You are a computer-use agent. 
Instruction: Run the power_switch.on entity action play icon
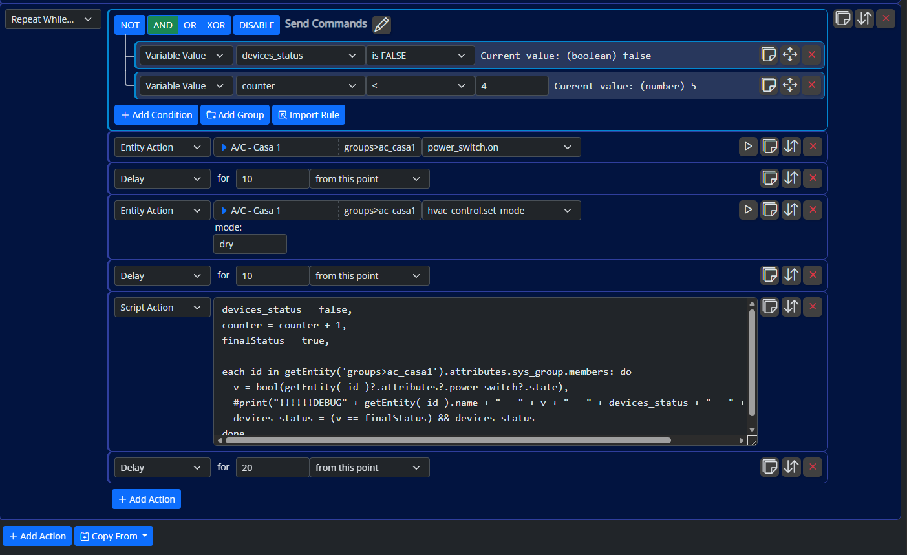coord(748,147)
